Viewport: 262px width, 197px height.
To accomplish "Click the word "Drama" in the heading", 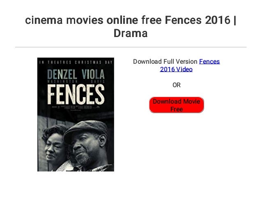I will pos(130,33).
